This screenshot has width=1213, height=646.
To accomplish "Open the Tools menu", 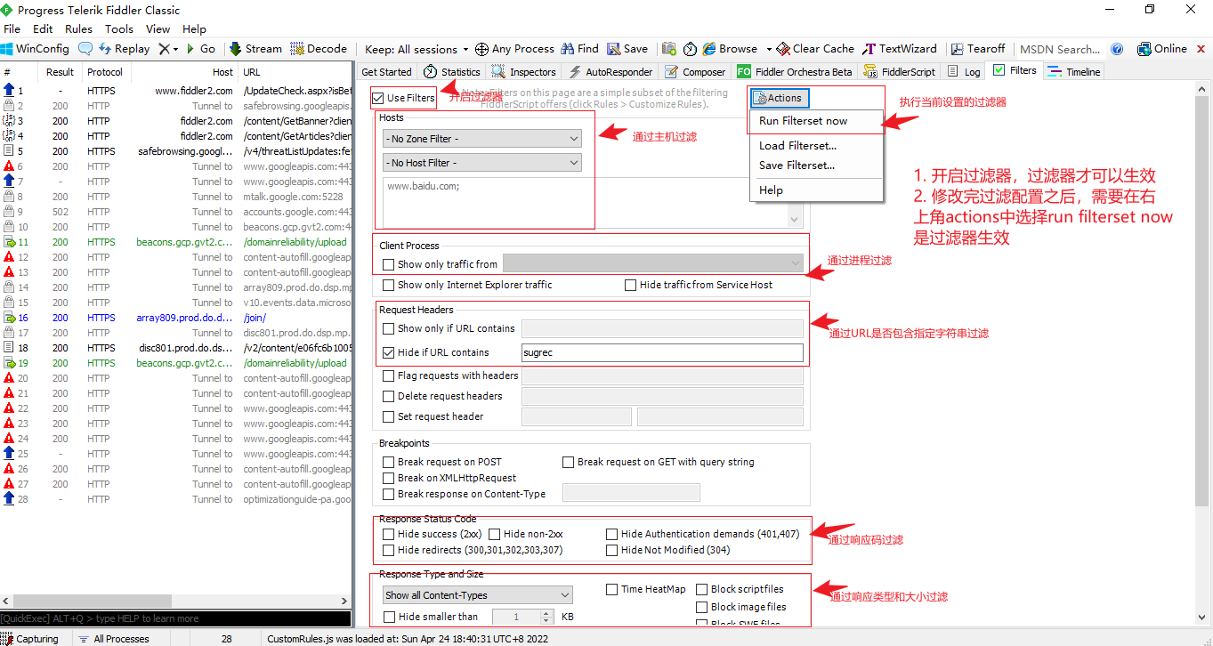I will (119, 28).
